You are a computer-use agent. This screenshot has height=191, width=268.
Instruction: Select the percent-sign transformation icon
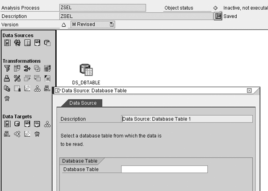click(x=17, y=78)
